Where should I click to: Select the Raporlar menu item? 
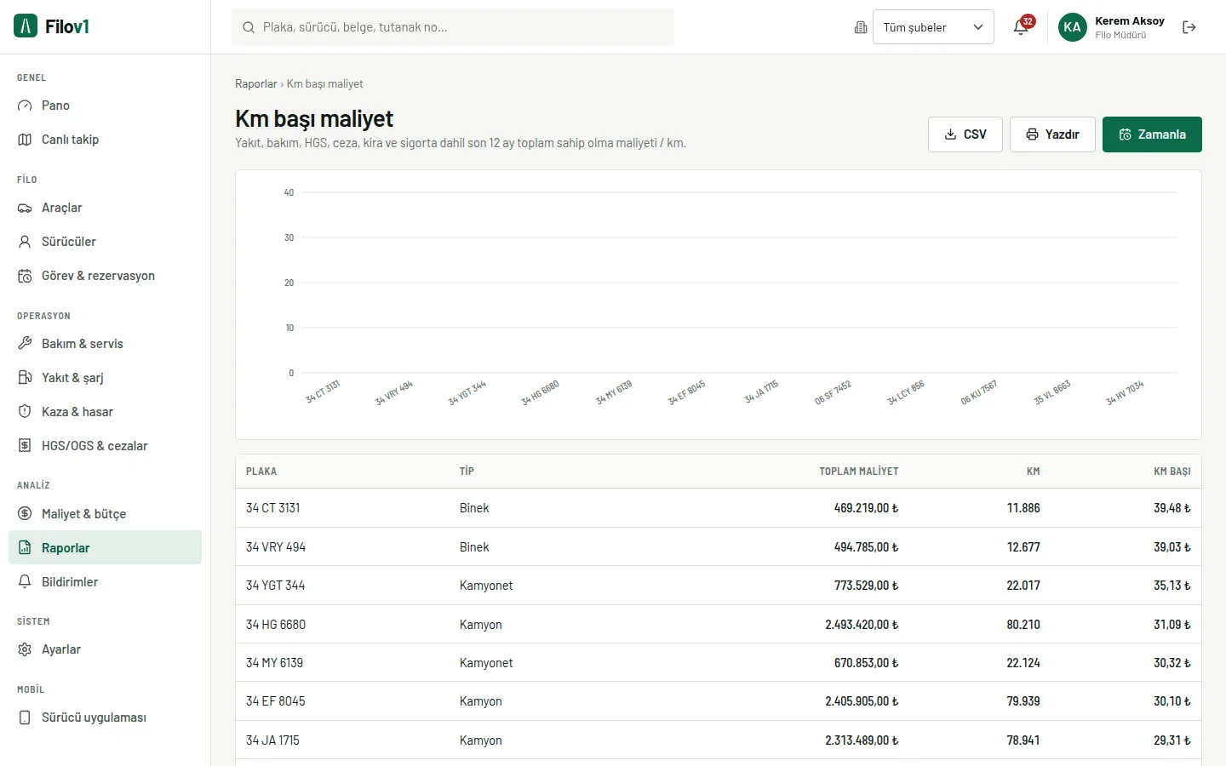point(105,547)
